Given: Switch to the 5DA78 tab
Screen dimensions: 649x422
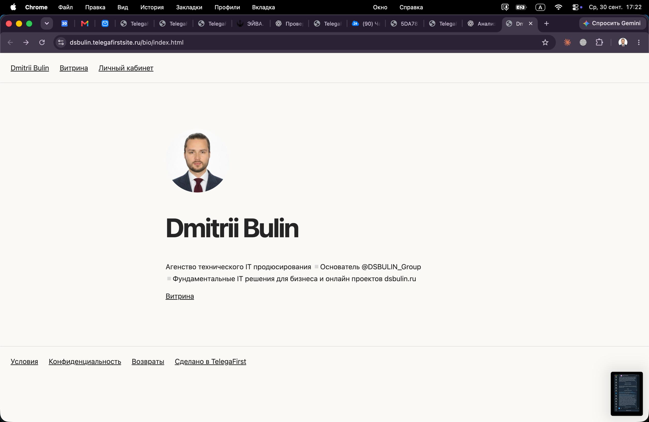Looking at the screenshot, I should coord(405,24).
